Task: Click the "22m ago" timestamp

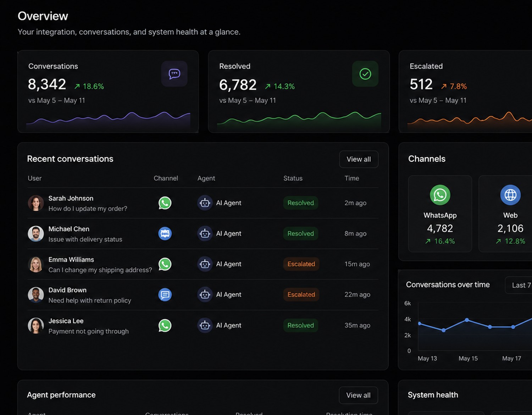Action: (x=357, y=295)
